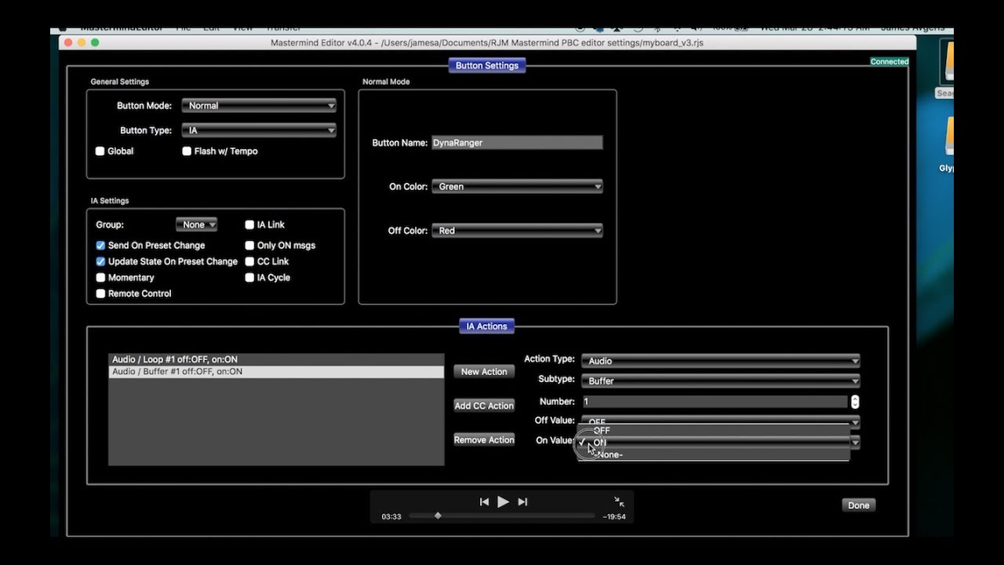Open the Button Type dropdown showing IA
Screen dimensions: 1004x565
coord(259,130)
